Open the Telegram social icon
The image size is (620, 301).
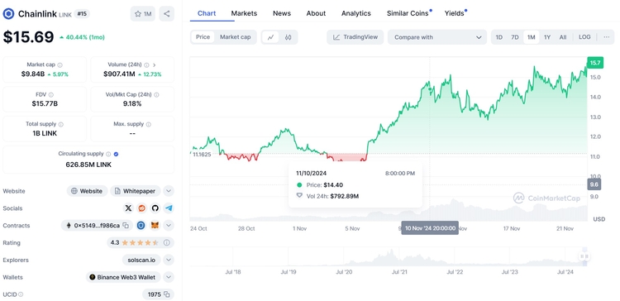[x=169, y=208]
